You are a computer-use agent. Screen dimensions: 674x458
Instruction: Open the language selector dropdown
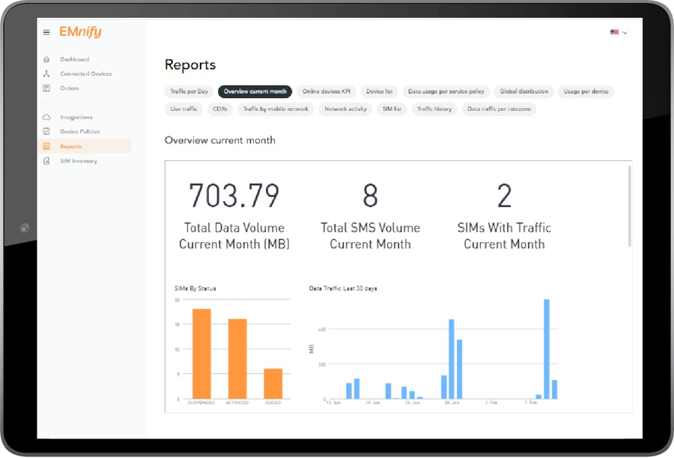click(619, 32)
